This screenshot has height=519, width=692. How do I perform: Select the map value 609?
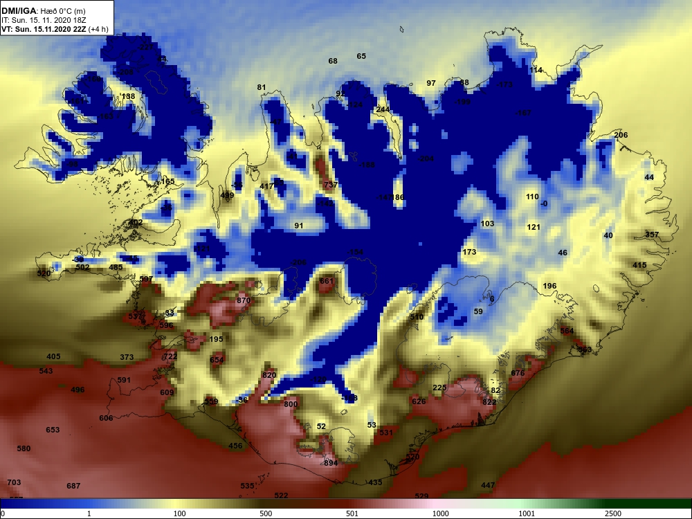[167, 392]
